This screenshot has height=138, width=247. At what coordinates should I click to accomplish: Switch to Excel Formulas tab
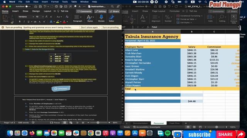(174, 11)
